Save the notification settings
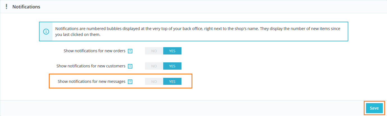The height and width of the screenshot is (116, 387). pyautogui.click(x=374, y=108)
